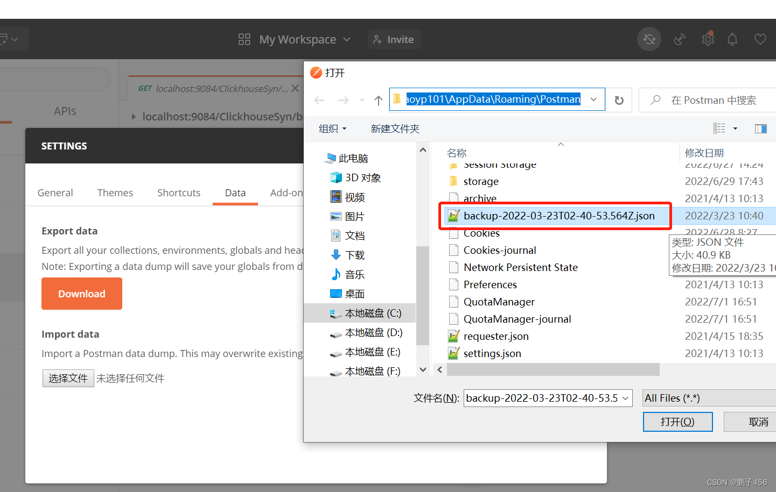Screen dimensions: 776x492
Task: Go up one folder level
Action: [379, 100]
